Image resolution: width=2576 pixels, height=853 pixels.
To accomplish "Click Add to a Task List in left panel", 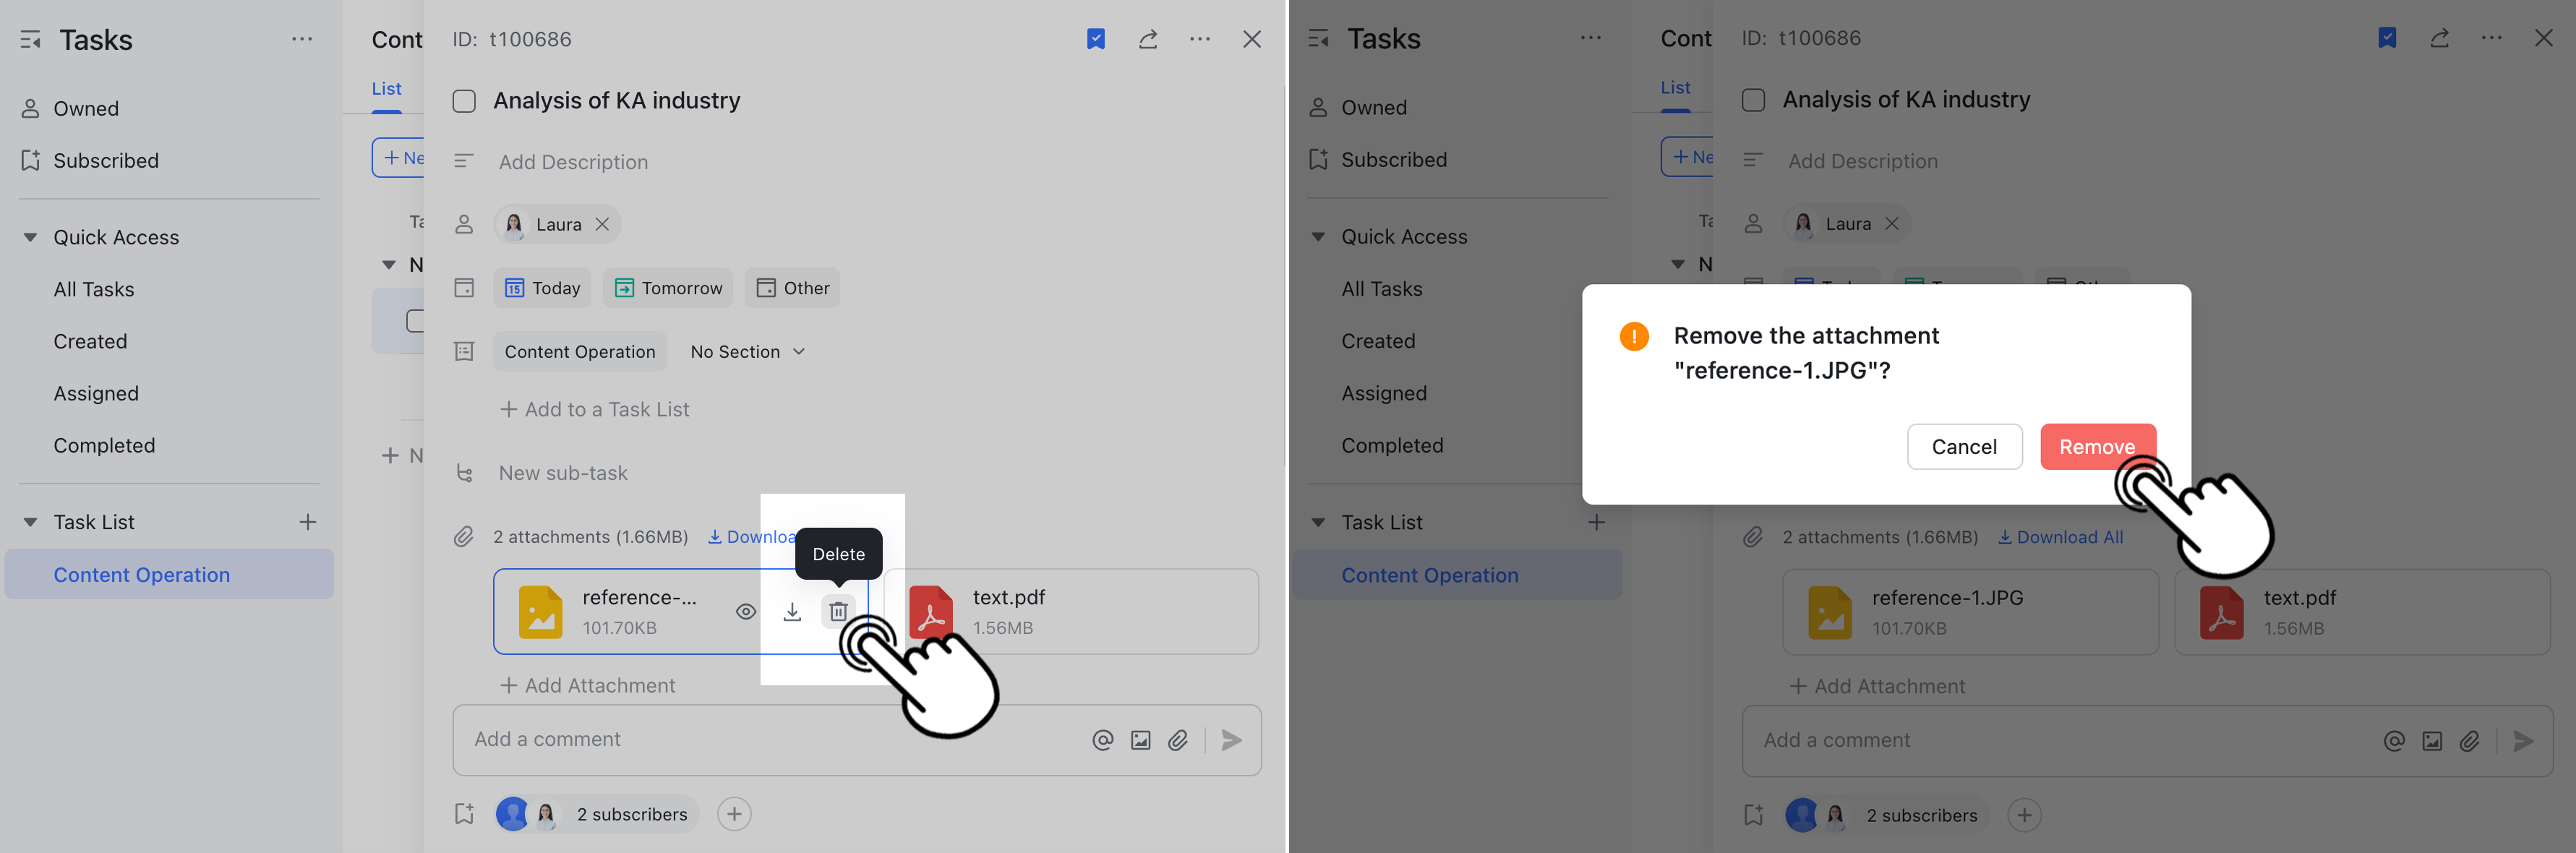I will tap(594, 409).
